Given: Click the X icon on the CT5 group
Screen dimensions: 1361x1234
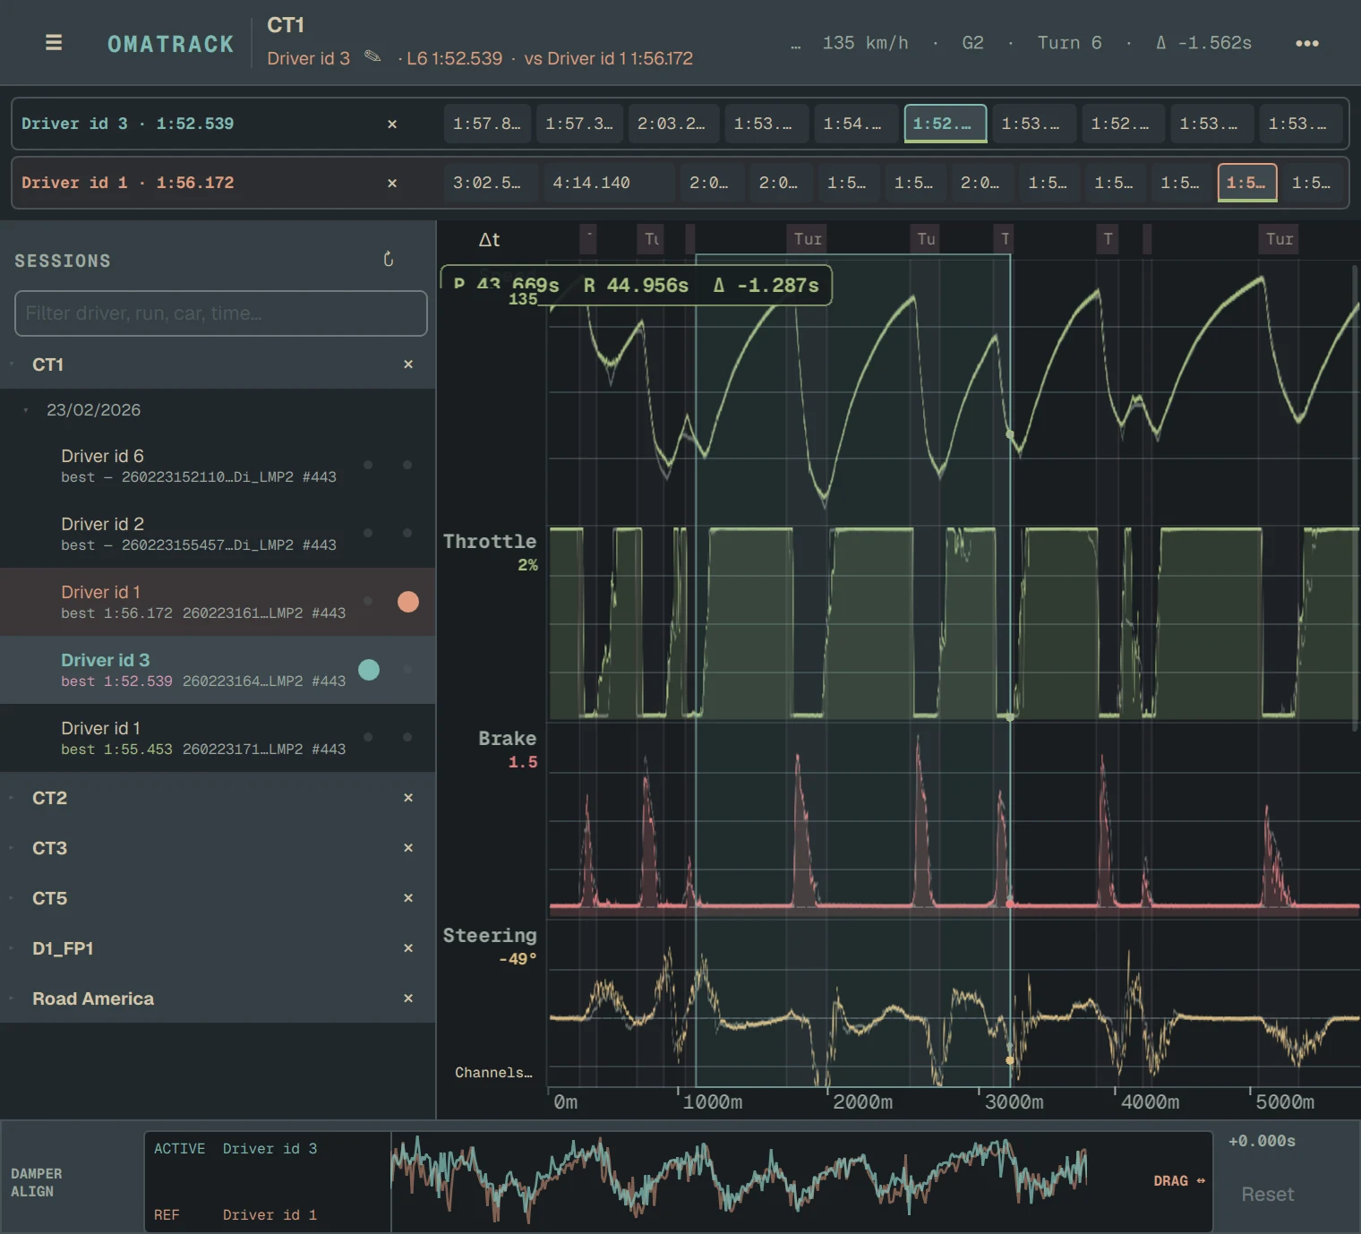Looking at the screenshot, I should (x=408, y=898).
